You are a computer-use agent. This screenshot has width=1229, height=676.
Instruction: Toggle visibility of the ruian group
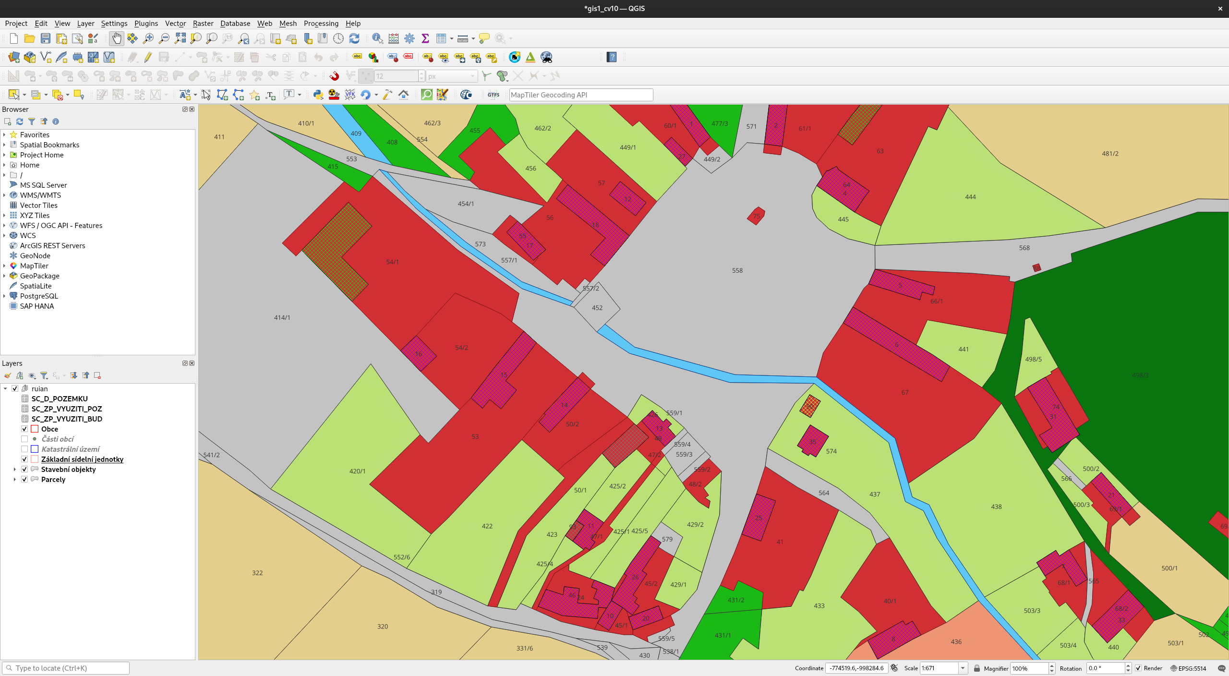tap(15, 388)
